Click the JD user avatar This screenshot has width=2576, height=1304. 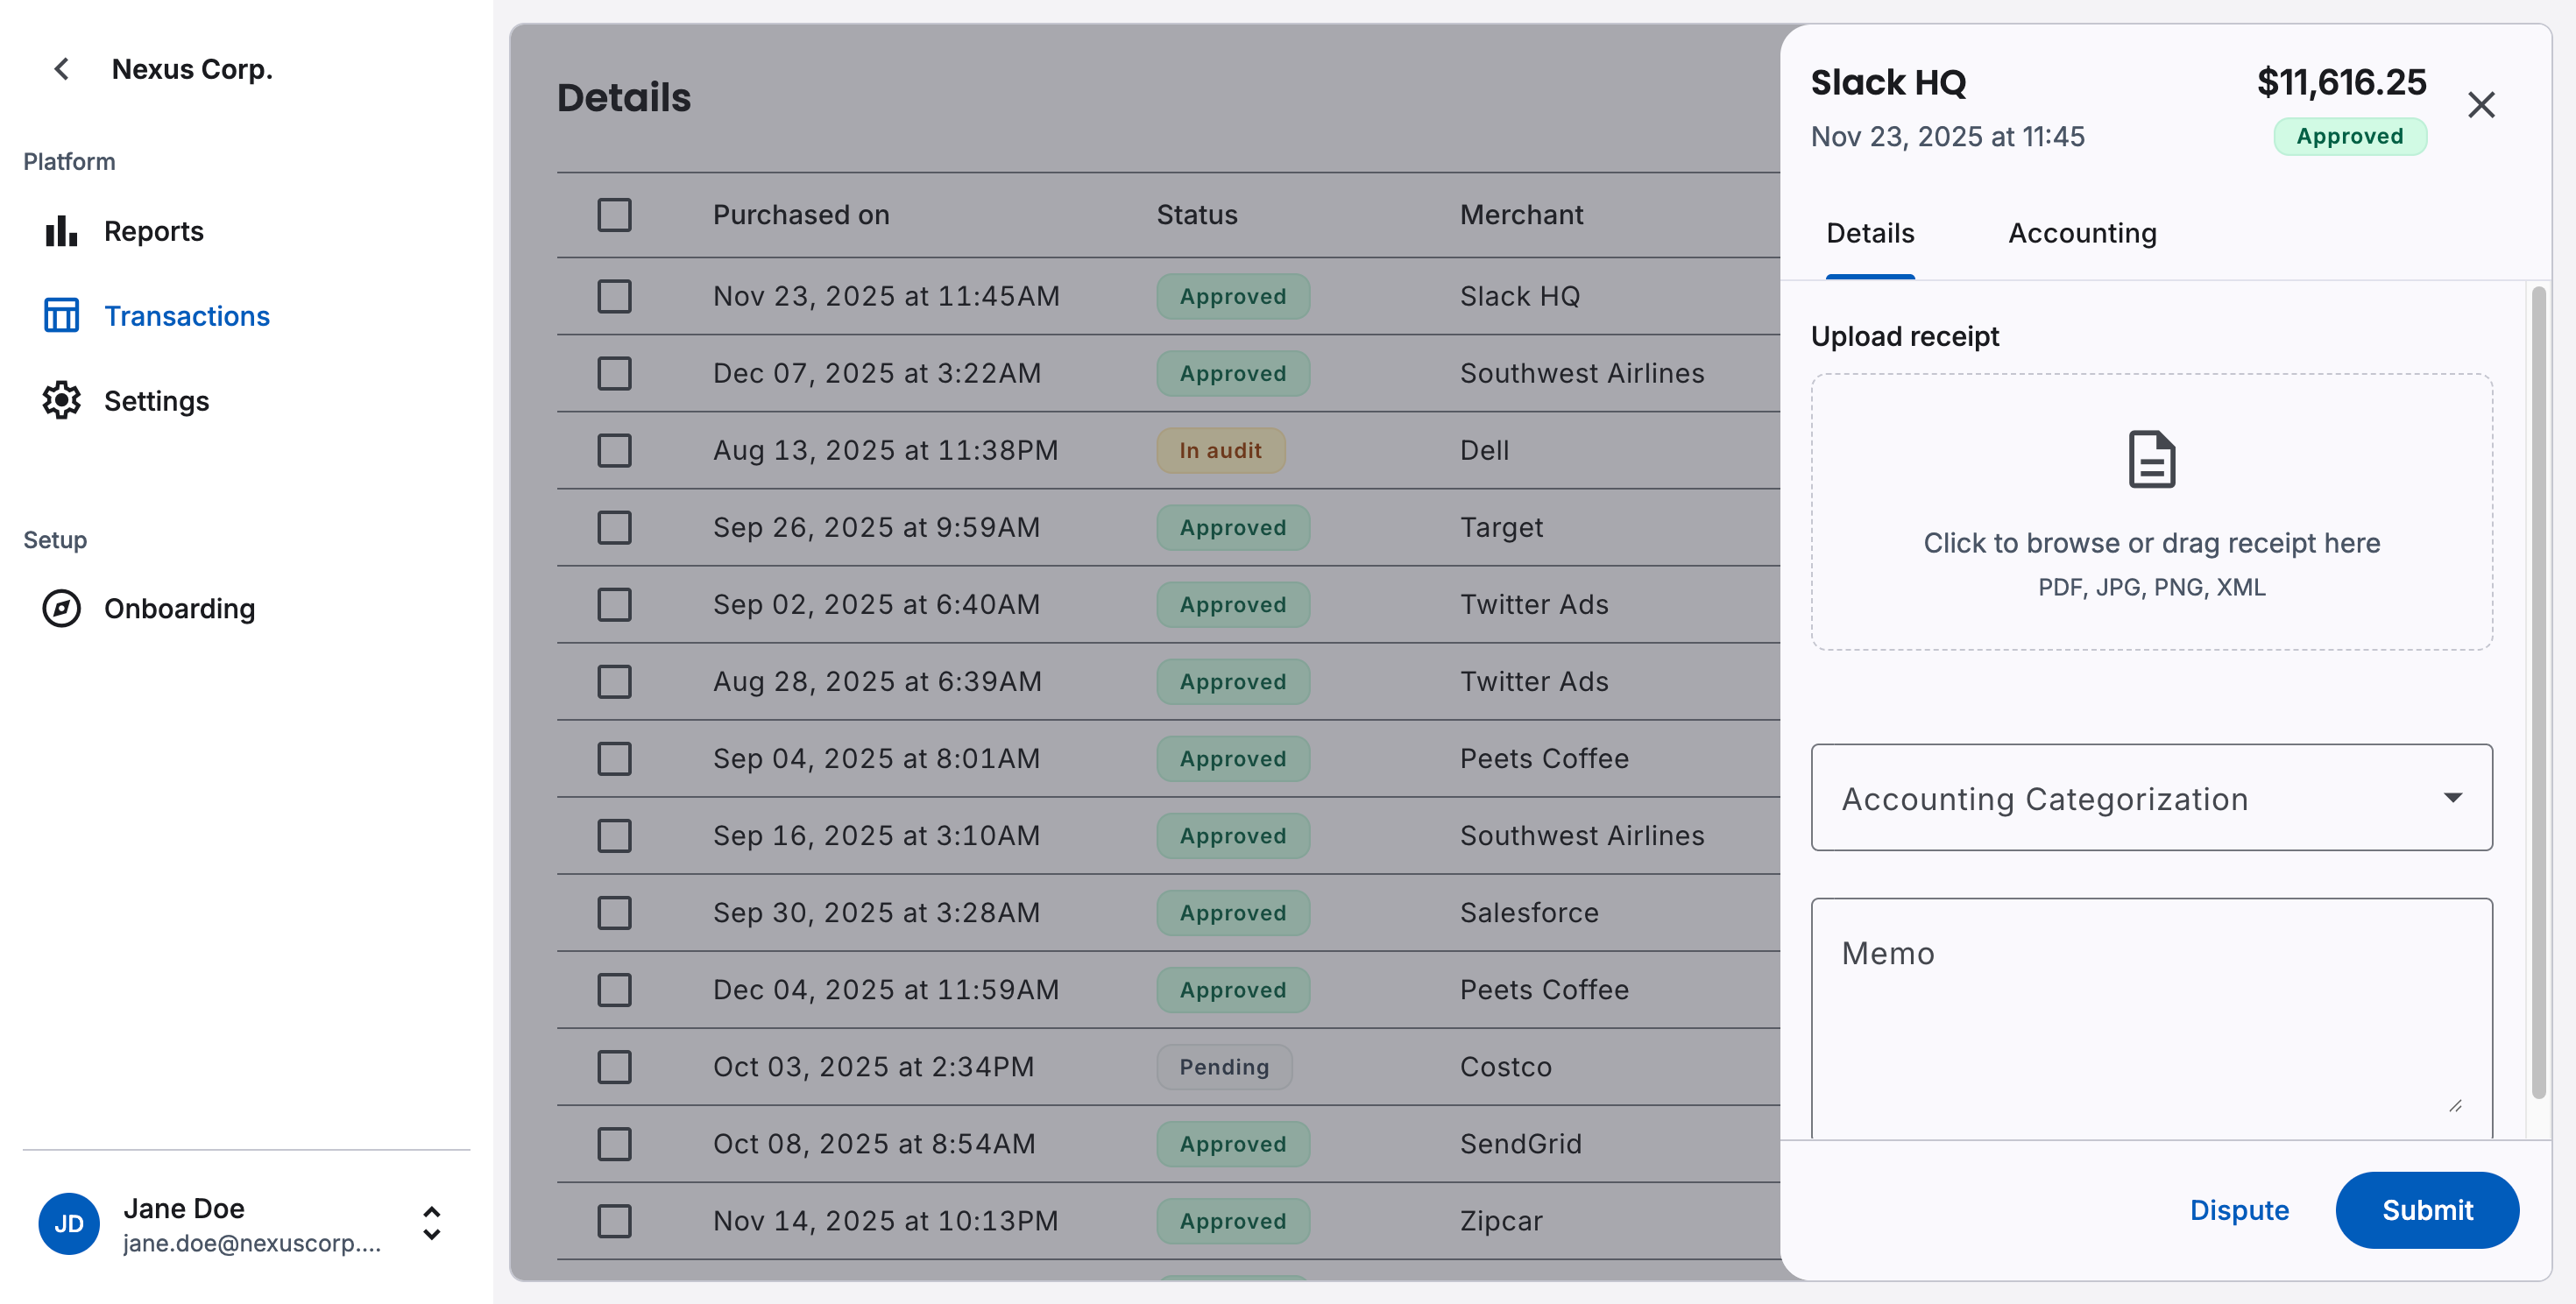[68, 1223]
